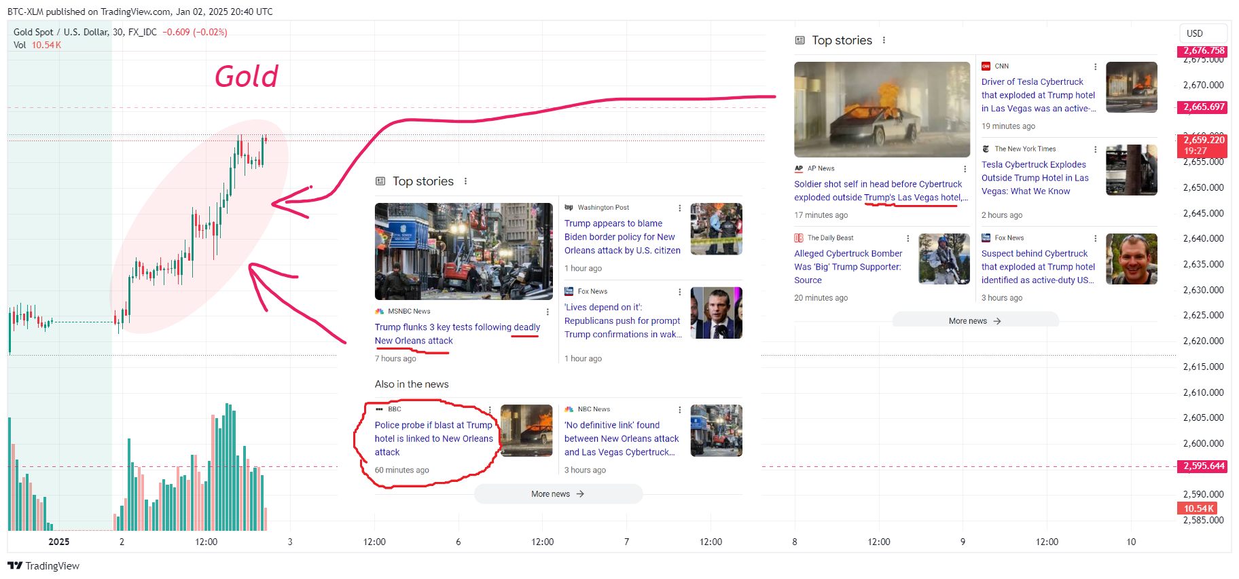Click the day 3 label on time axis
Screen dimensions: 1239x579
[x=290, y=542]
